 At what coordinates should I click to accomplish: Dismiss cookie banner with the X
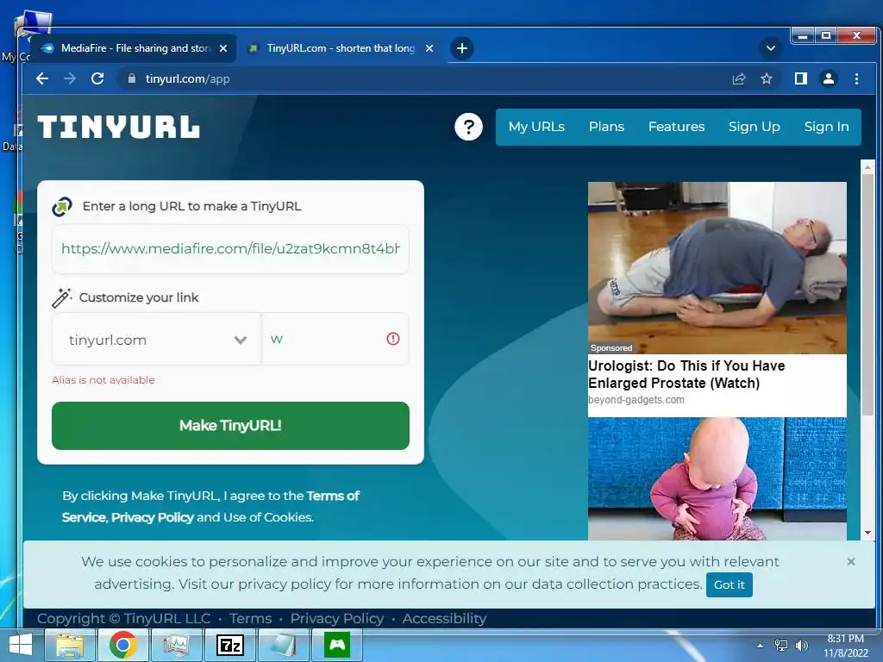[x=851, y=561]
